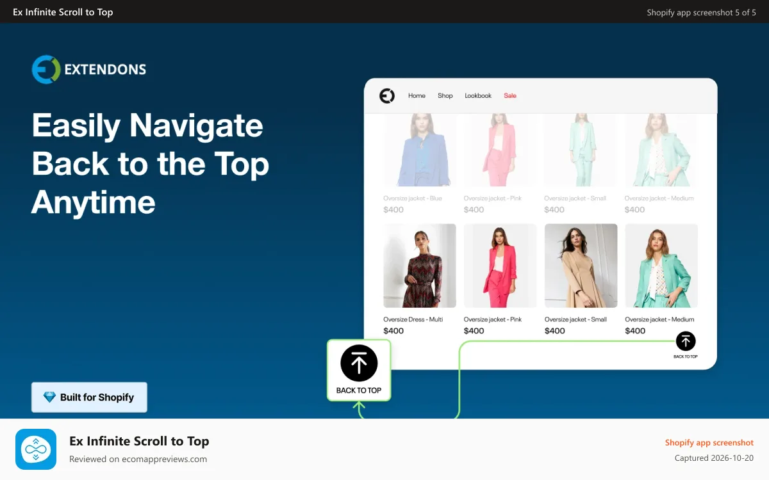769x480 pixels.
Task: Click the "Shopify app screenshot 5 of 5" text
Action: point(702,12)
